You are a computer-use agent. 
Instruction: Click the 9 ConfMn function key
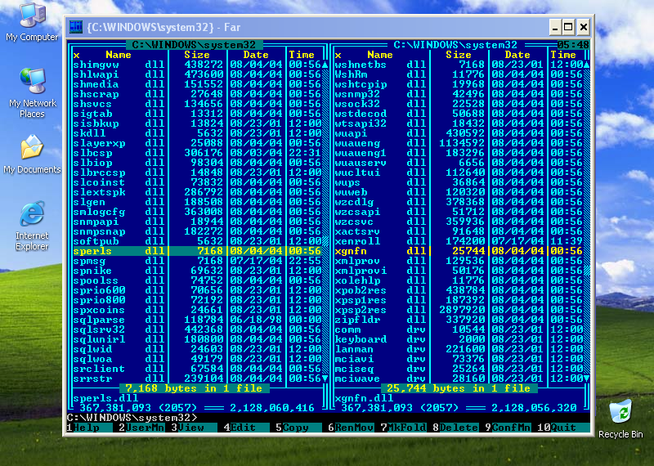(x=508, y=428)
